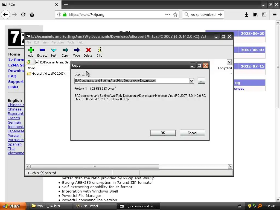Run the Test archive tool
Screen dimensions: 280x210
point(54,52)
